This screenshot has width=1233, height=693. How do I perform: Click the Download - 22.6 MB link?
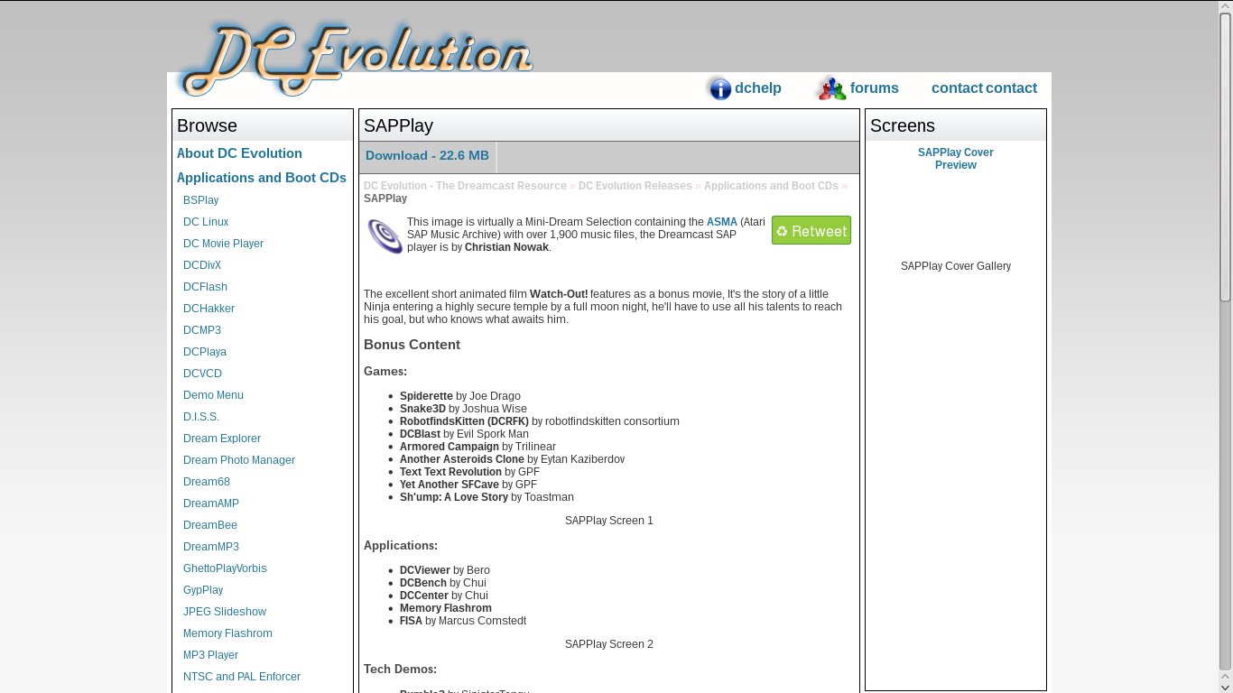[x=427, y=155]
